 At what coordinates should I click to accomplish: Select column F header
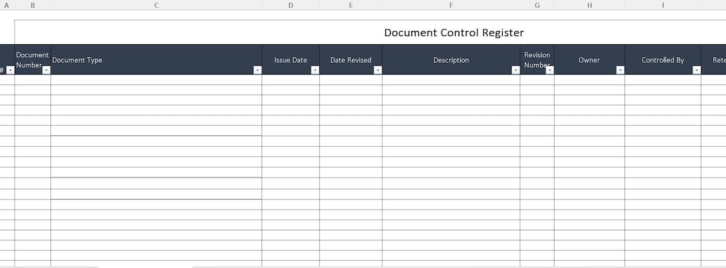451,5
